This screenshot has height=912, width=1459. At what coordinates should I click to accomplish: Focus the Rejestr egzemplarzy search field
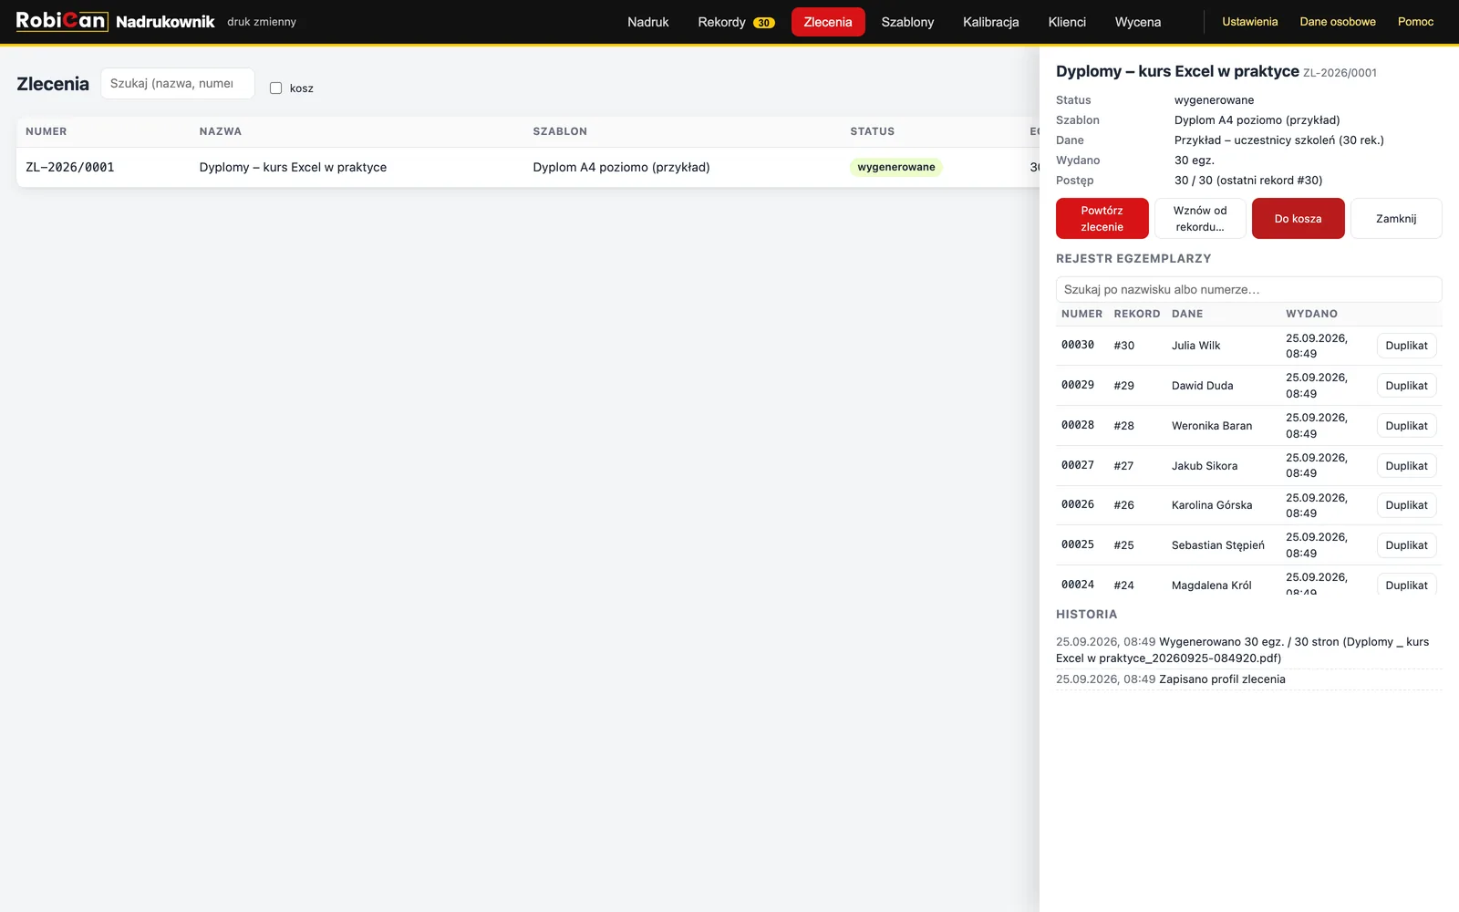click(1249, 289)
